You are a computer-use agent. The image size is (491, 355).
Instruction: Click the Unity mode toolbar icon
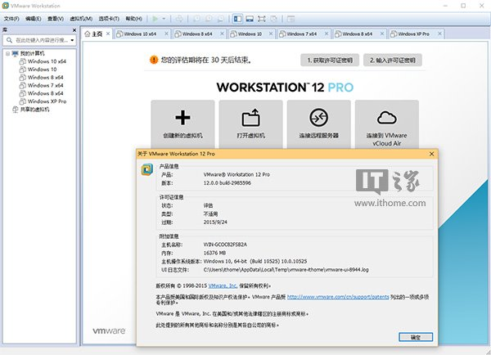point(273,19)
